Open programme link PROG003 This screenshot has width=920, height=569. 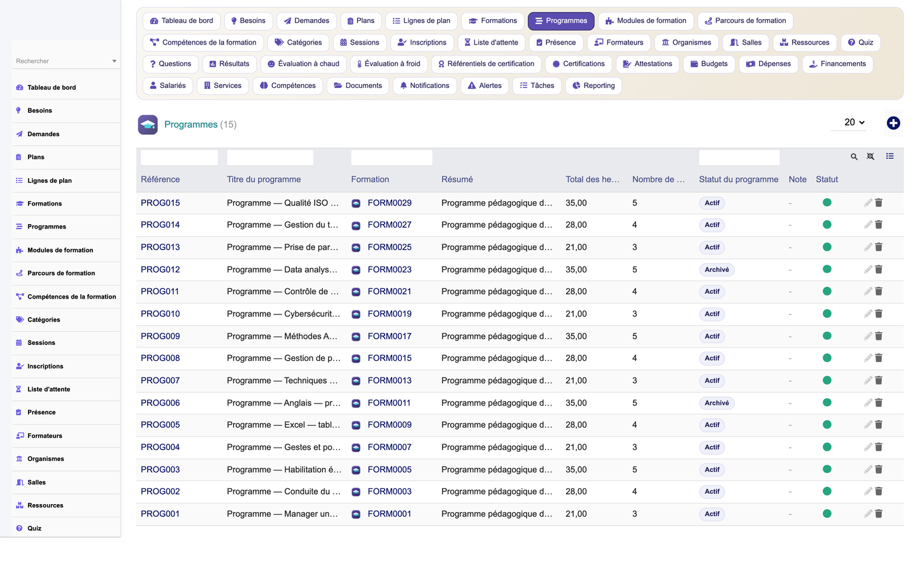pyautogui.click(x=160, y=470)
